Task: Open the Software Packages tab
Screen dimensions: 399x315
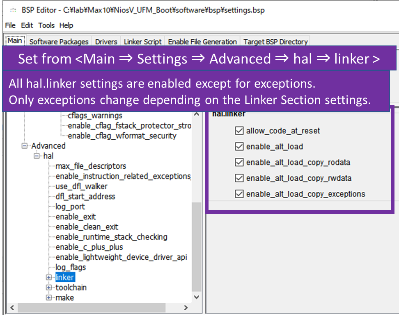Action: 59,42
